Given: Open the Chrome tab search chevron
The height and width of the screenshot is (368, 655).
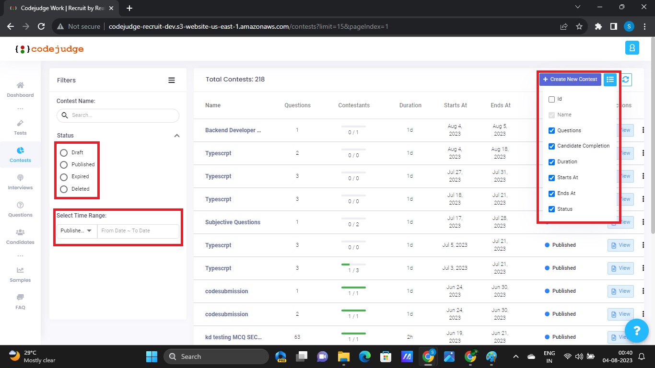Looking at the screenshot, I should pyautogui.click(x=577, y=7).
